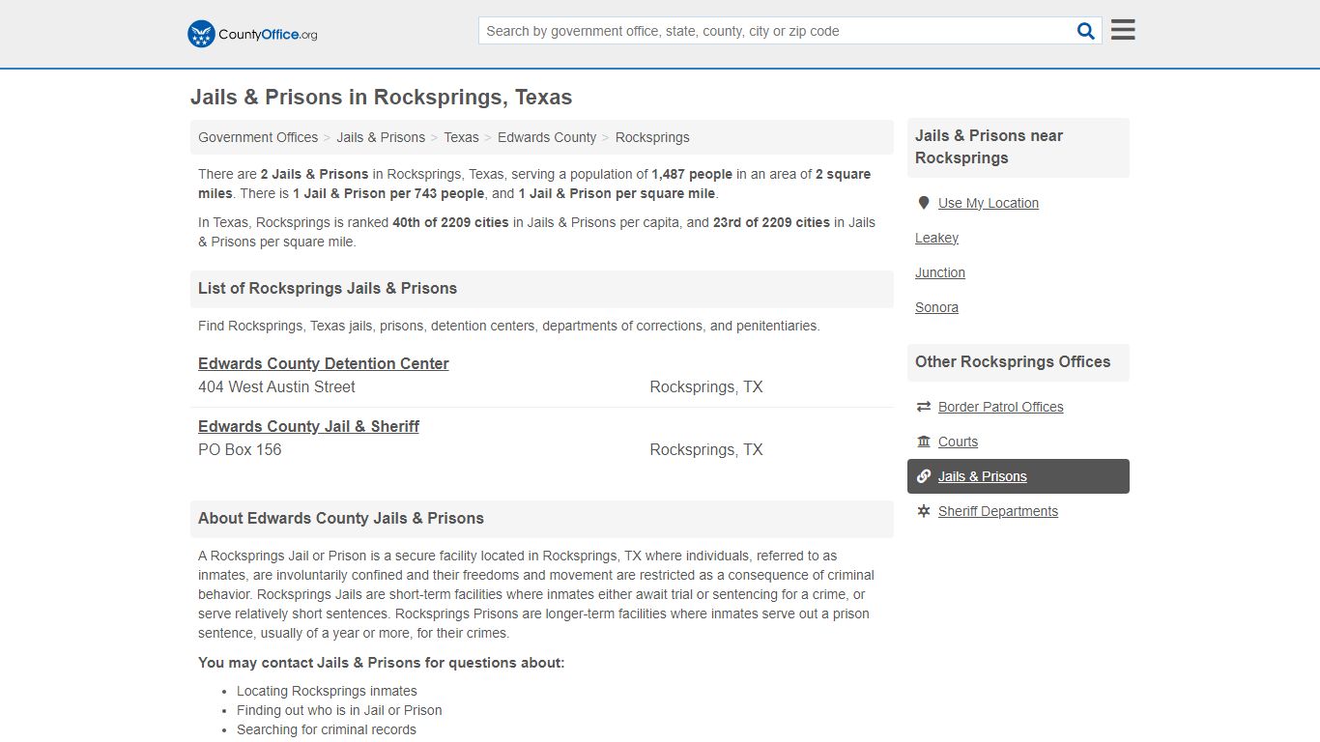Use My Location link in sidebar
The width and height of the screenshot is (1320, 742).
pos(989,203)
